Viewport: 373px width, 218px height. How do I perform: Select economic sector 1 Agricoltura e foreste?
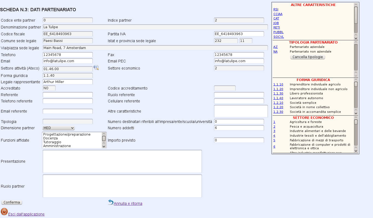274,122
